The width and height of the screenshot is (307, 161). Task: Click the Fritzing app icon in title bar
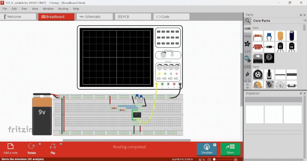[x=2, y=3]
